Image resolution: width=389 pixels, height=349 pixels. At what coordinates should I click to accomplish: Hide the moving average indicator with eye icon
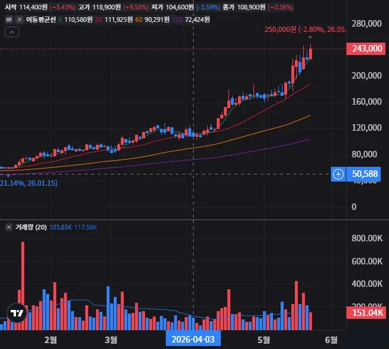[x=9, y=20]
